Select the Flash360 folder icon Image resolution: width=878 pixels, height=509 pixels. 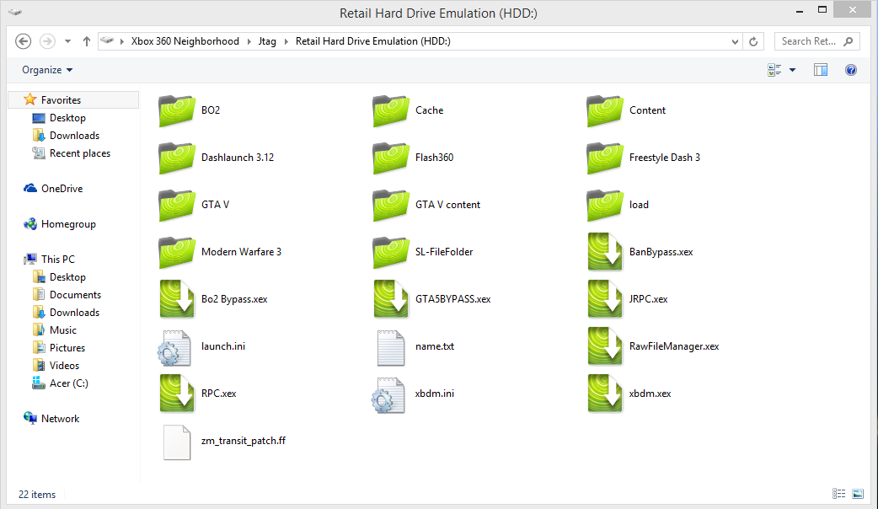click(391, 158)
